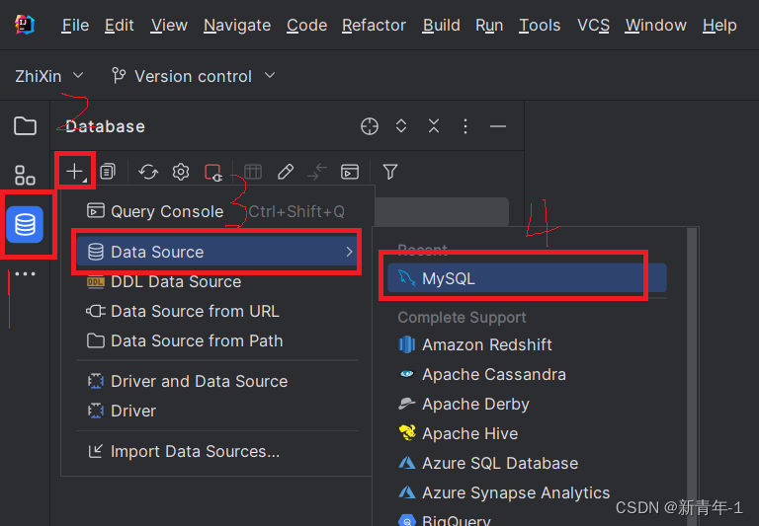
Task: Select Azure Synapse Analytics data source
Action: click(x=527, y=492)
